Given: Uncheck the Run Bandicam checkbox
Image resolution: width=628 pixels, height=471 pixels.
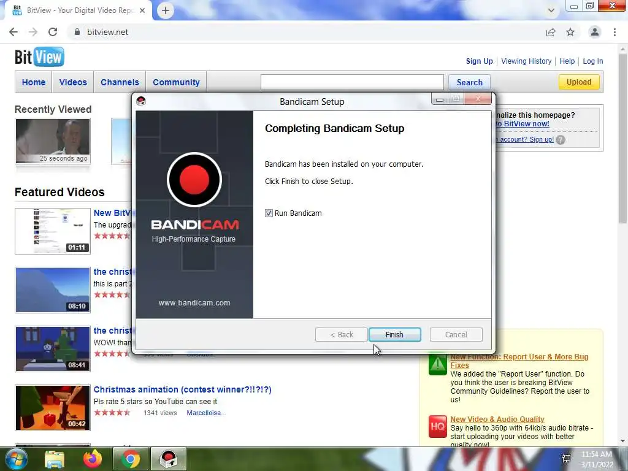Looking at the screenshot, I should tap(269, 213).
